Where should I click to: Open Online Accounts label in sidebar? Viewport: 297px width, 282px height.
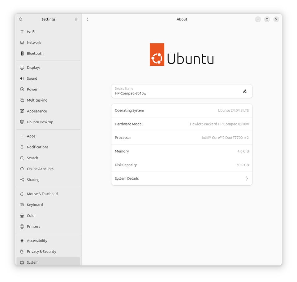tap(40, 169)
